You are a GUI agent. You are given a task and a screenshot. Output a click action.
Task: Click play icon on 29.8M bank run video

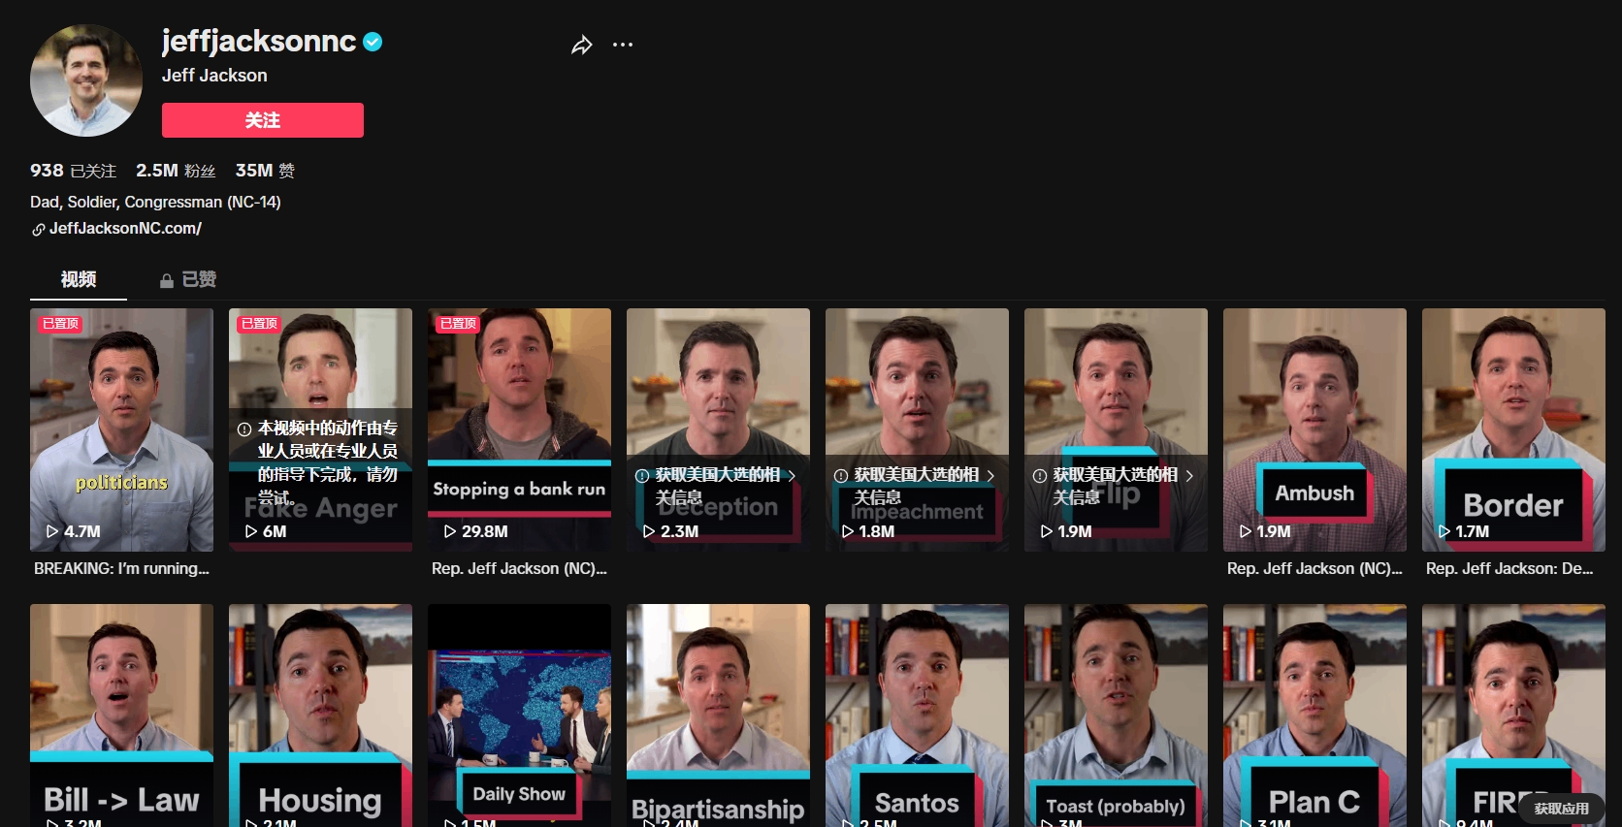[450, 531]
